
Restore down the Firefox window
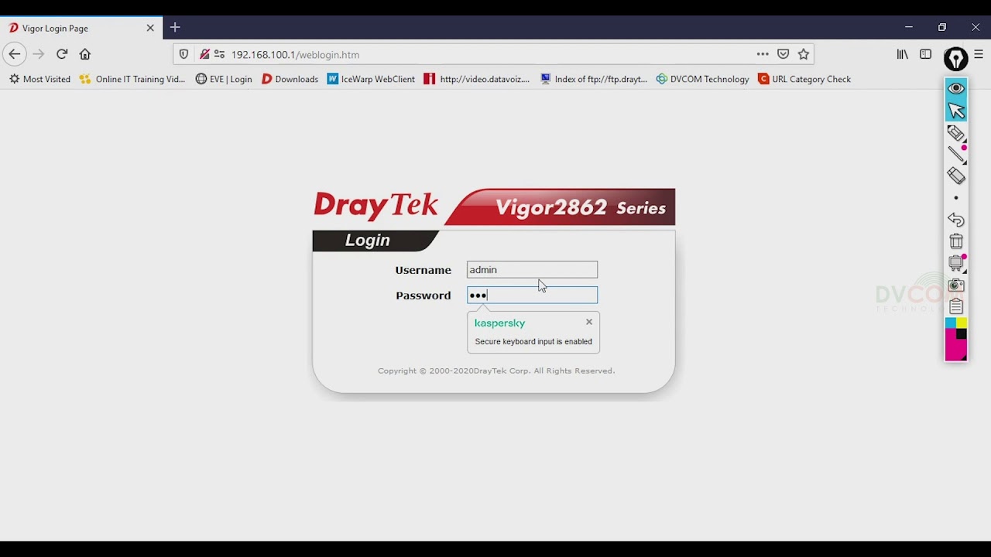tap(942, 27)
